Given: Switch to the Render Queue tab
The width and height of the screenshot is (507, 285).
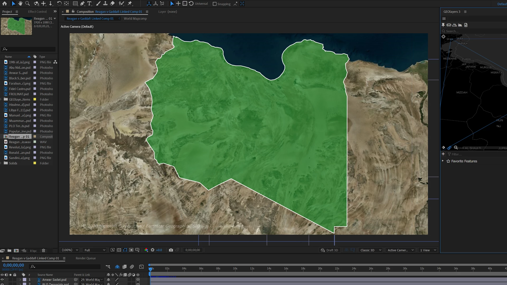Looking at the screenshot, I should point(86,258).
